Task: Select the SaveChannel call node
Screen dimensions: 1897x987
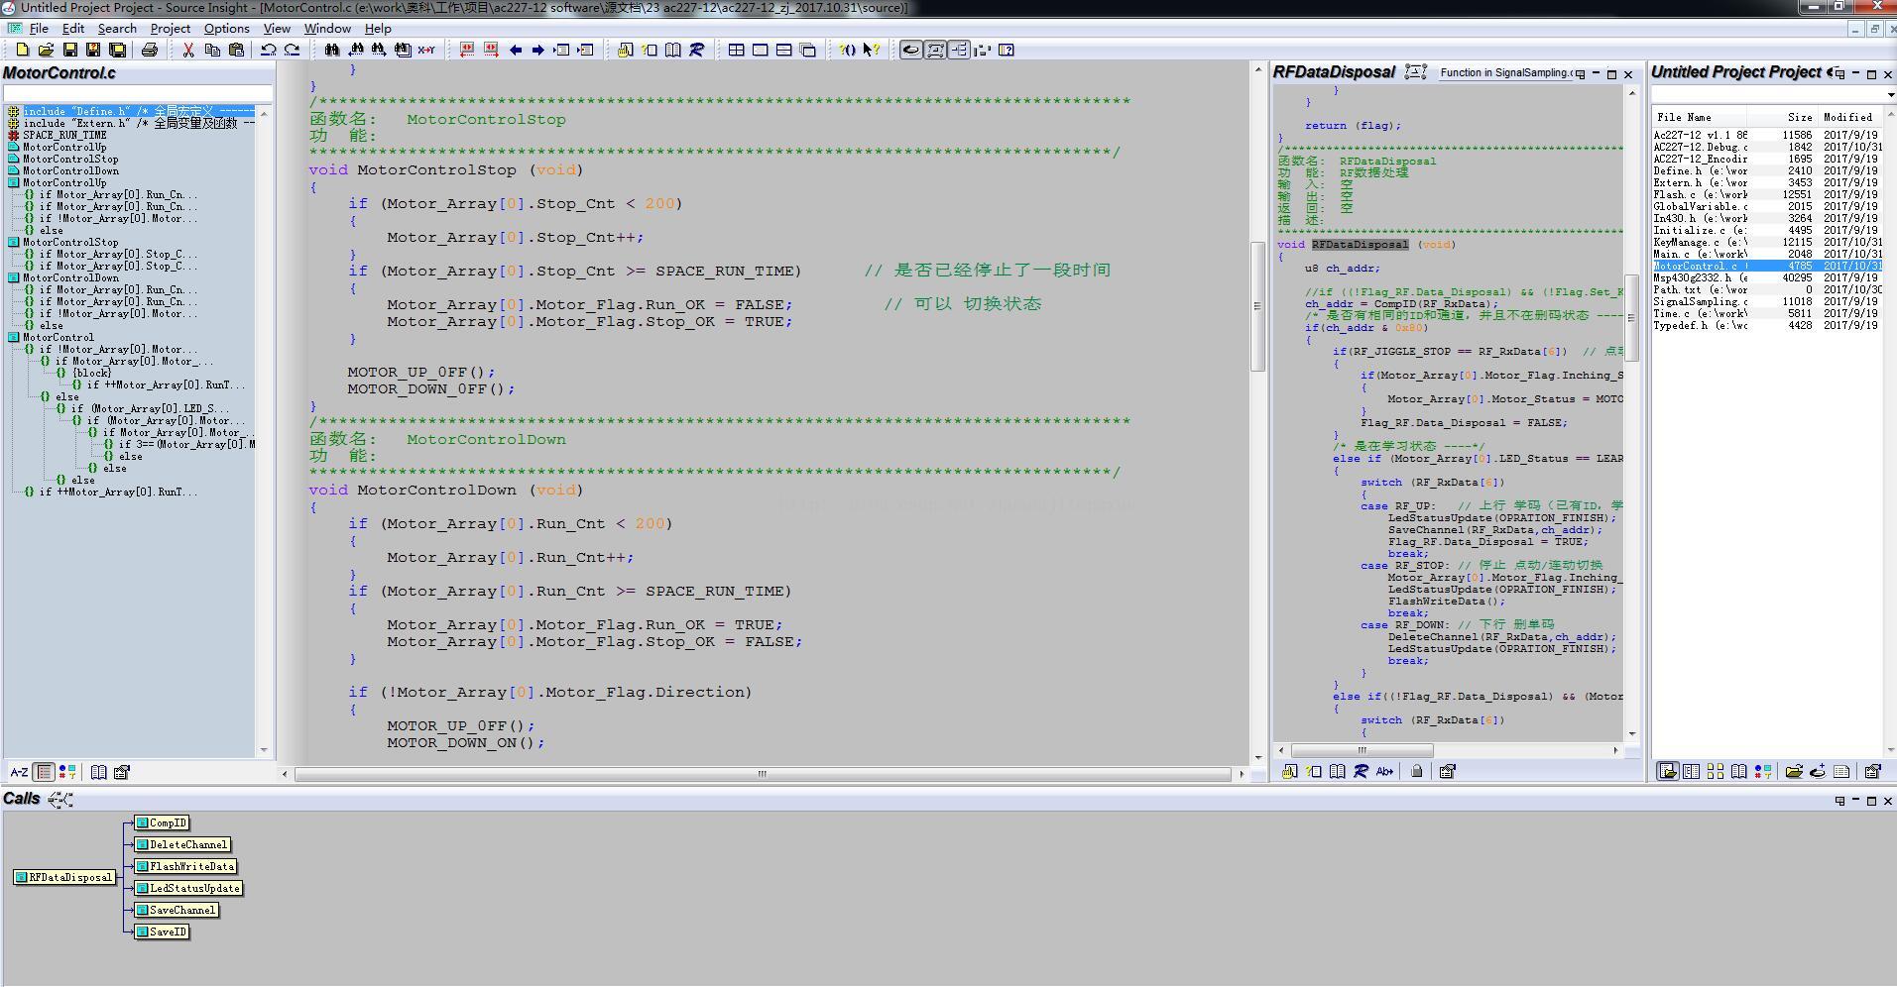Action: [178, 910]
